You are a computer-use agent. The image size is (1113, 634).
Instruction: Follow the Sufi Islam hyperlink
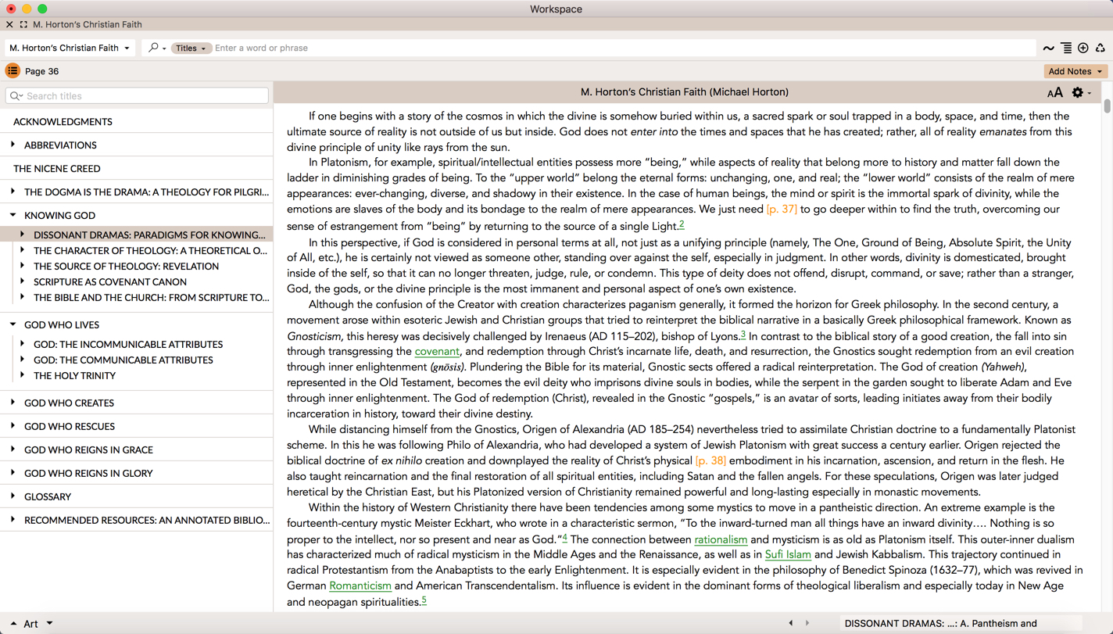click(788, 554)
